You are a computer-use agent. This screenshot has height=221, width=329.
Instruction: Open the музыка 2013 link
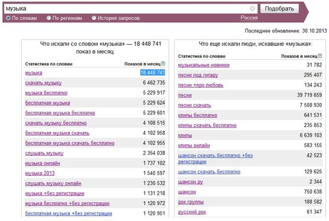point(40,173)
